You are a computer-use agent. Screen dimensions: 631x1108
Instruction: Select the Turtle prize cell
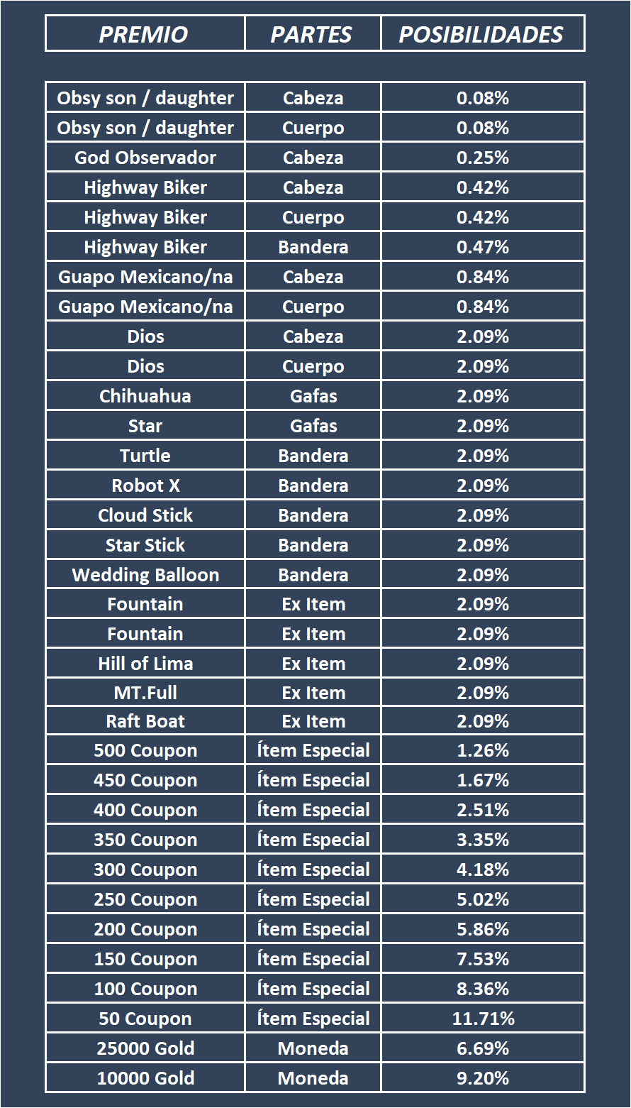click(145, 456)
